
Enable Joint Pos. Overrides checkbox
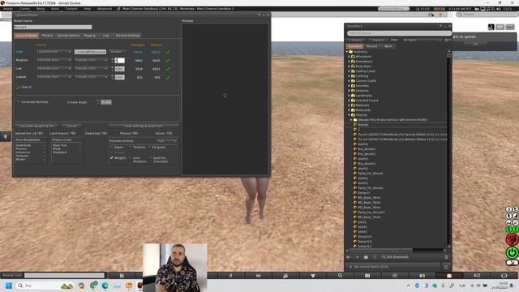point(151,158)
